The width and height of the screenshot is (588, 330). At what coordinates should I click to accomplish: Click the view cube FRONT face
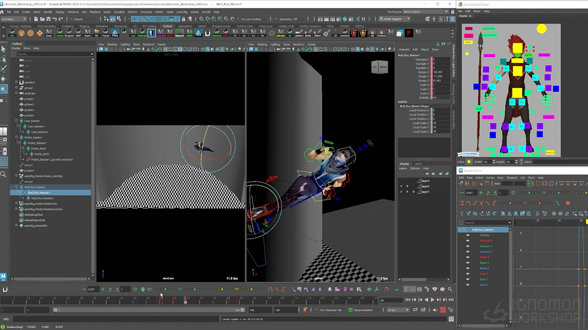point(383,67)
